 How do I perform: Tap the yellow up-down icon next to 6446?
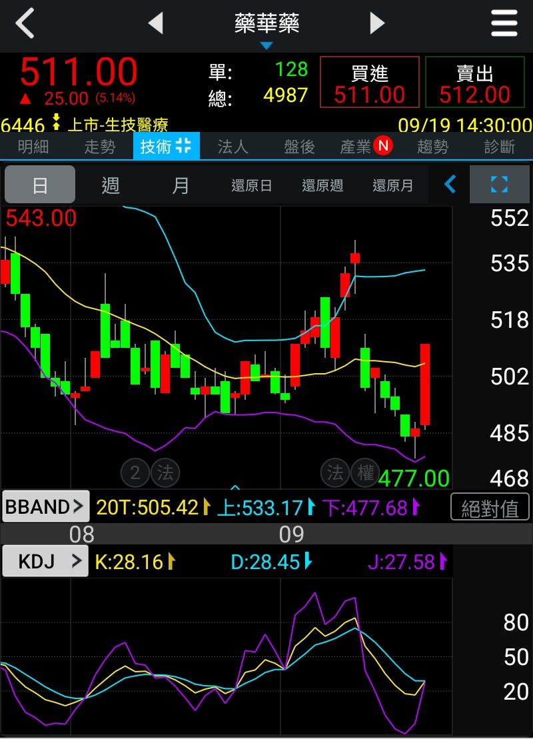click(56, 122)
